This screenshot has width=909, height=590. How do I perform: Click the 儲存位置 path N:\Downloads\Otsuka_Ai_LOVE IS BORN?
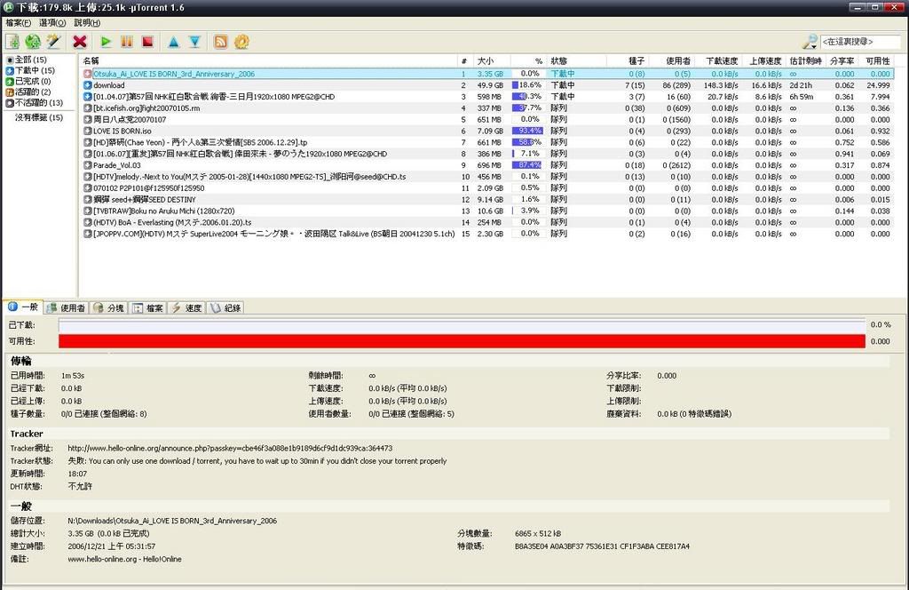point(172,521)
